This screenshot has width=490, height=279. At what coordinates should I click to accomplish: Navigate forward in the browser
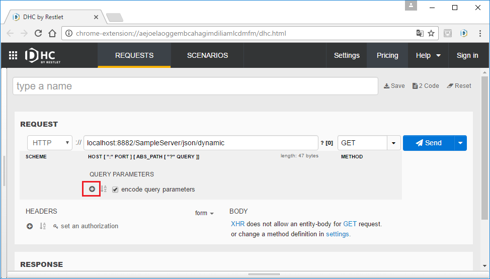coord(24,34)
